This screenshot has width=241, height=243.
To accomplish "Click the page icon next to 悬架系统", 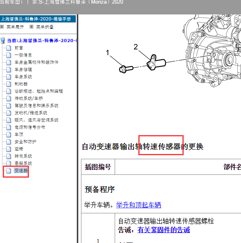I will [9, 163].
